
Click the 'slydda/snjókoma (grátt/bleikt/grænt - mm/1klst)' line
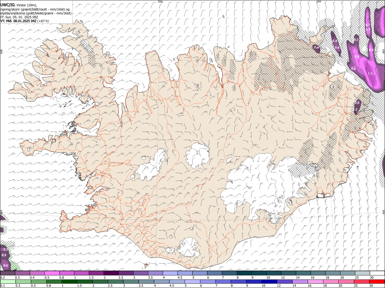click(36, 13)
